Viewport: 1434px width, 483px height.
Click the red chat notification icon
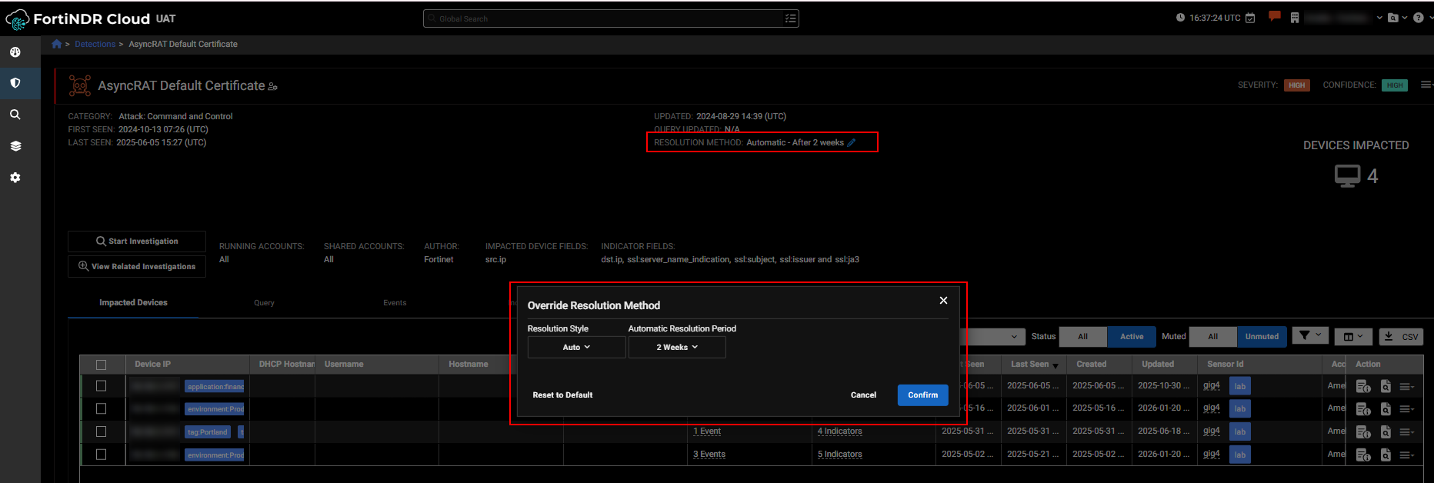click(1274, 17)
